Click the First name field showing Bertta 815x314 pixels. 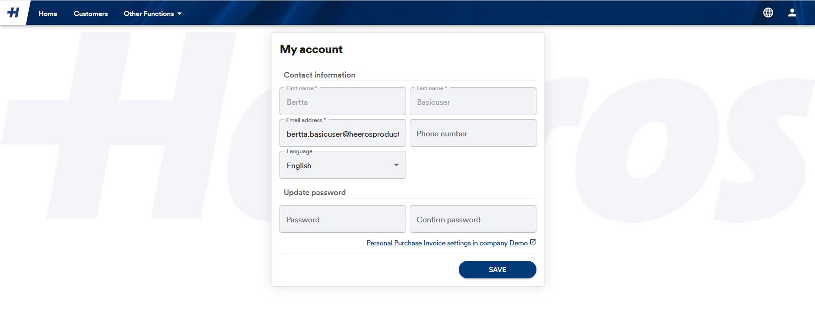point(343,102)
